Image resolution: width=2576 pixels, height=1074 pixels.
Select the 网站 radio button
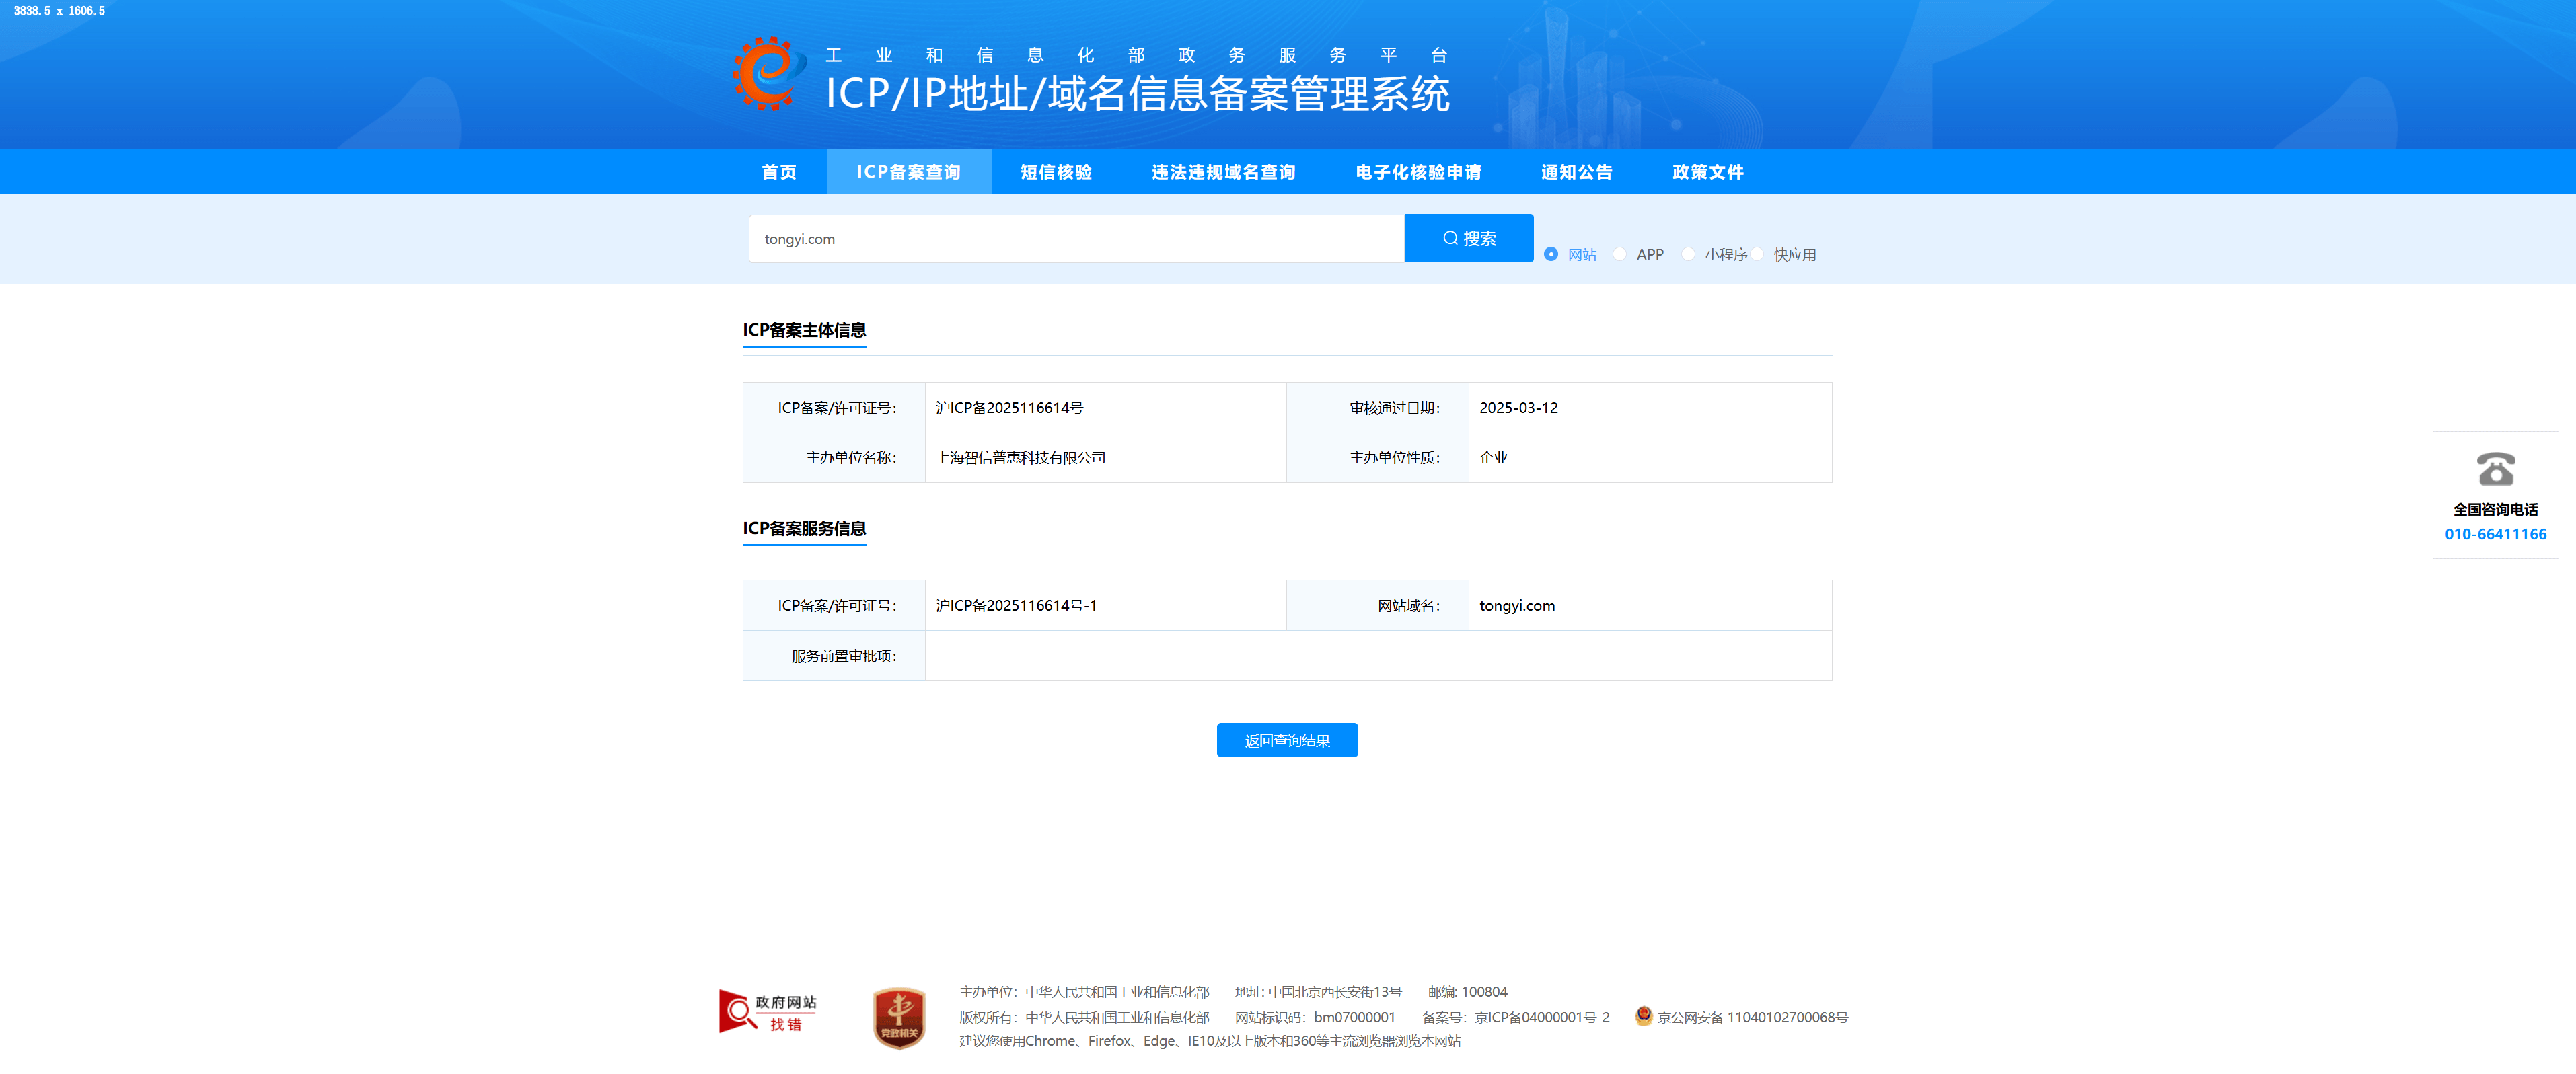[x=1551, y=254]
